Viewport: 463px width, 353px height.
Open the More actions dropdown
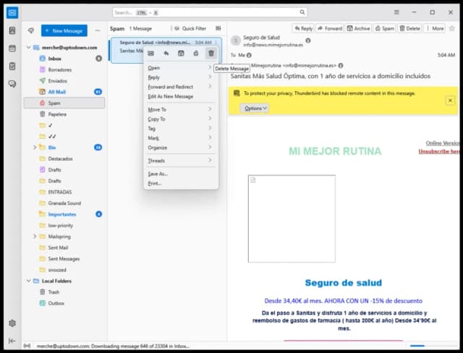click(435, 28)
